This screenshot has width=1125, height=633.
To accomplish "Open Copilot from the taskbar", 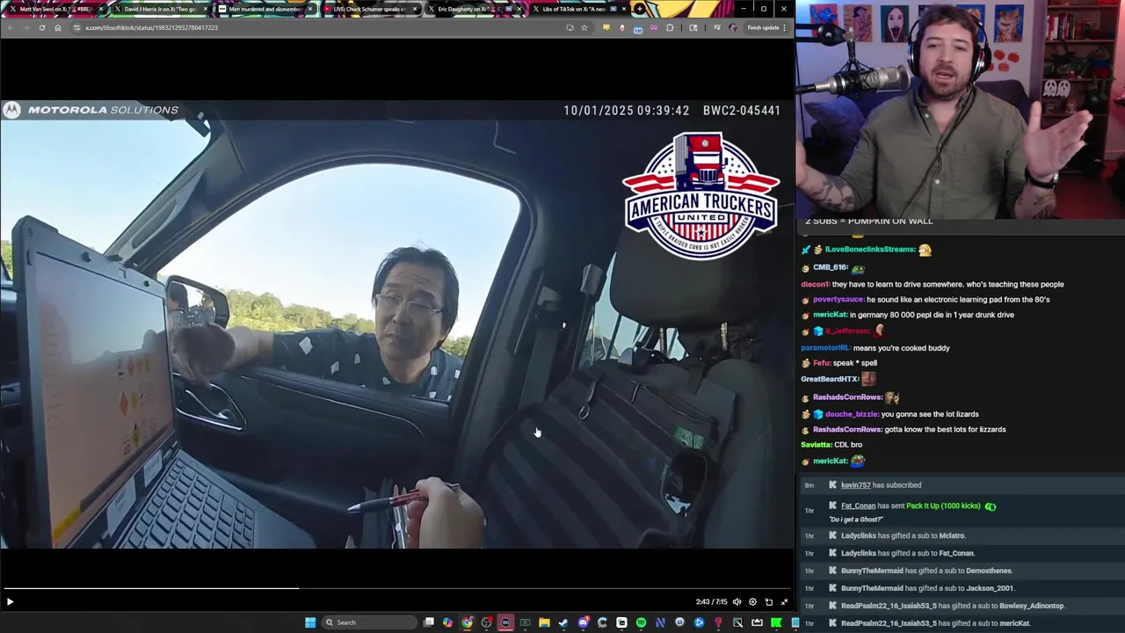I will [447, 622].
